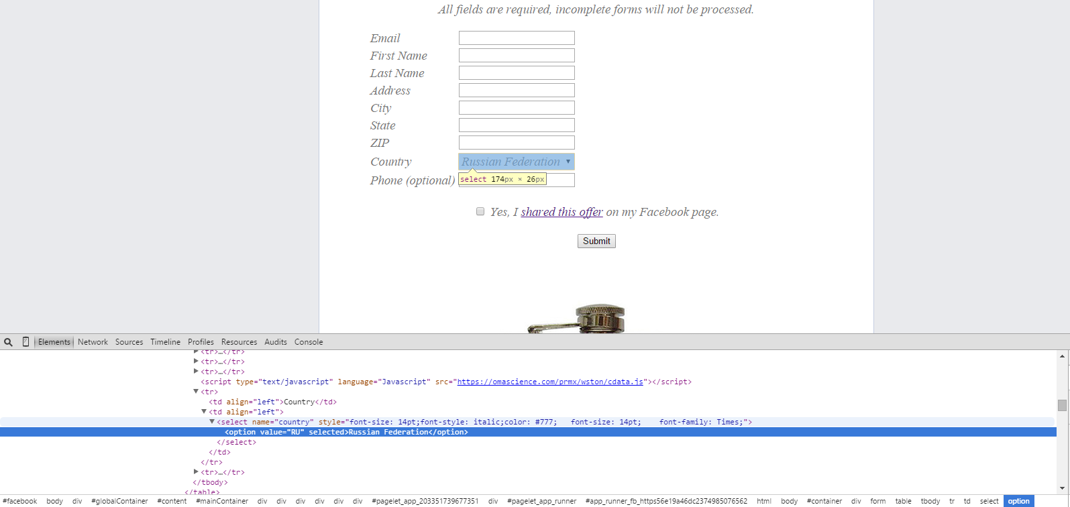
Task: Focus the Email input field
Action: pyautogui.click(x=517, y=38)
